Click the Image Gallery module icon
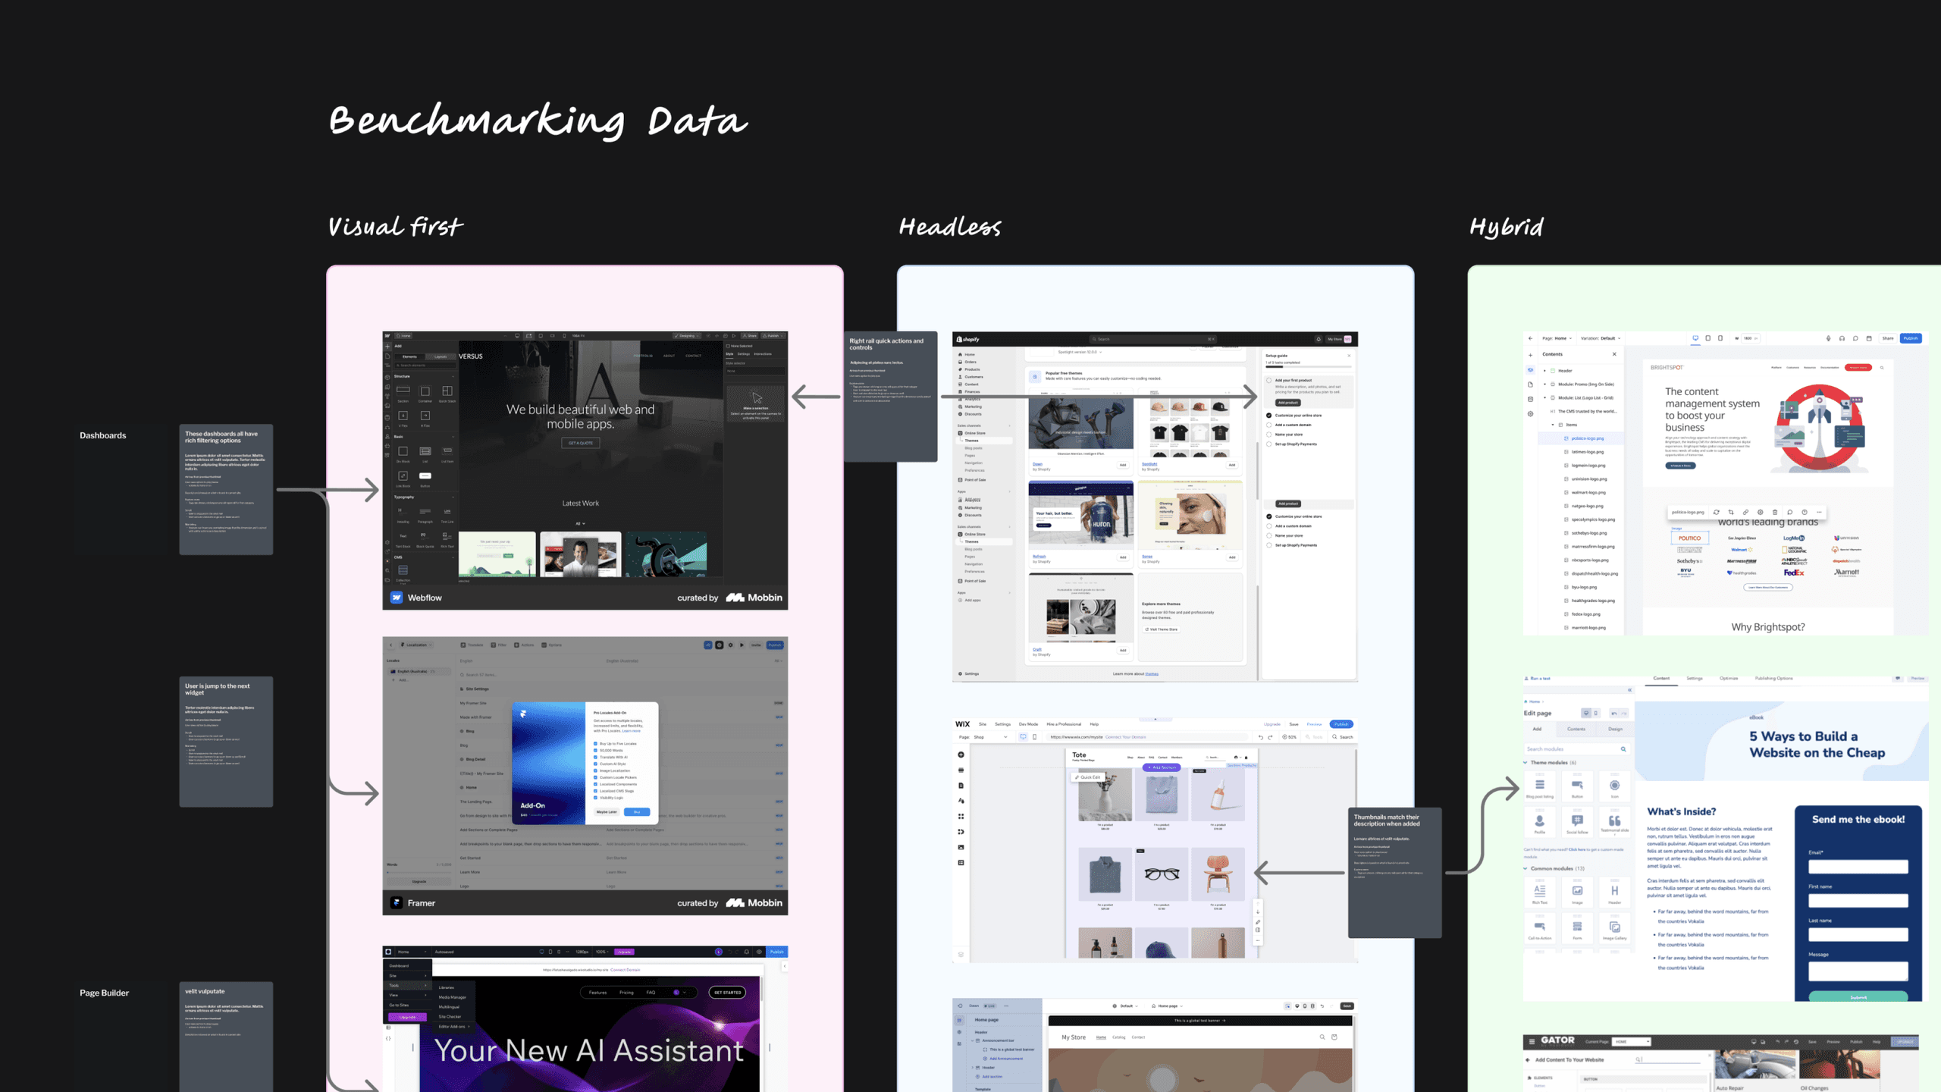Screen dimensions: 1941x1092 1614,927
